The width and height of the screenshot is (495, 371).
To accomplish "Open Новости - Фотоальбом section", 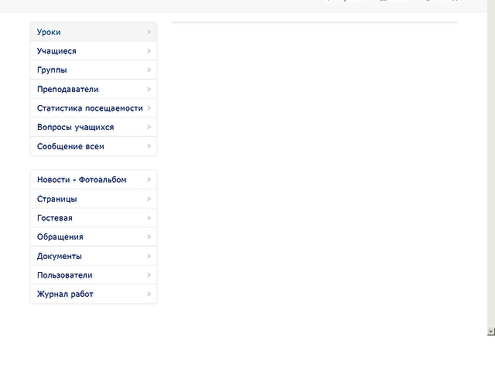I will click(81, 180).
